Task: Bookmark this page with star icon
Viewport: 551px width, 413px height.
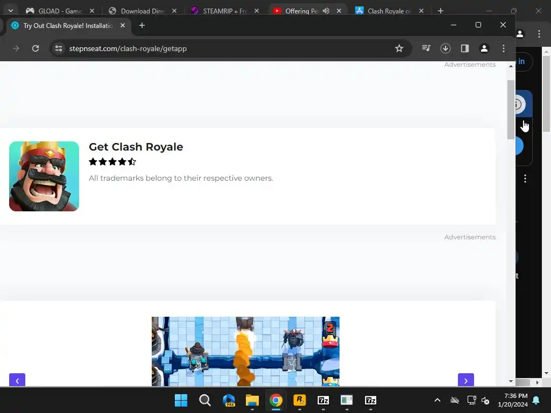Action: (399, 48)
